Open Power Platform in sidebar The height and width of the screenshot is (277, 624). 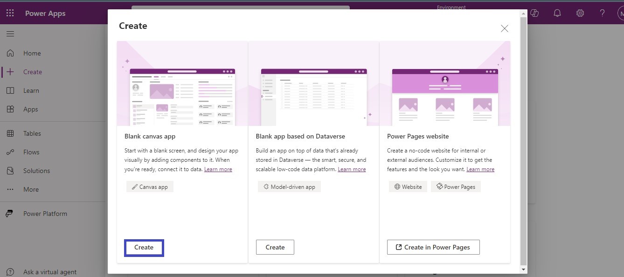pos(45,214)
